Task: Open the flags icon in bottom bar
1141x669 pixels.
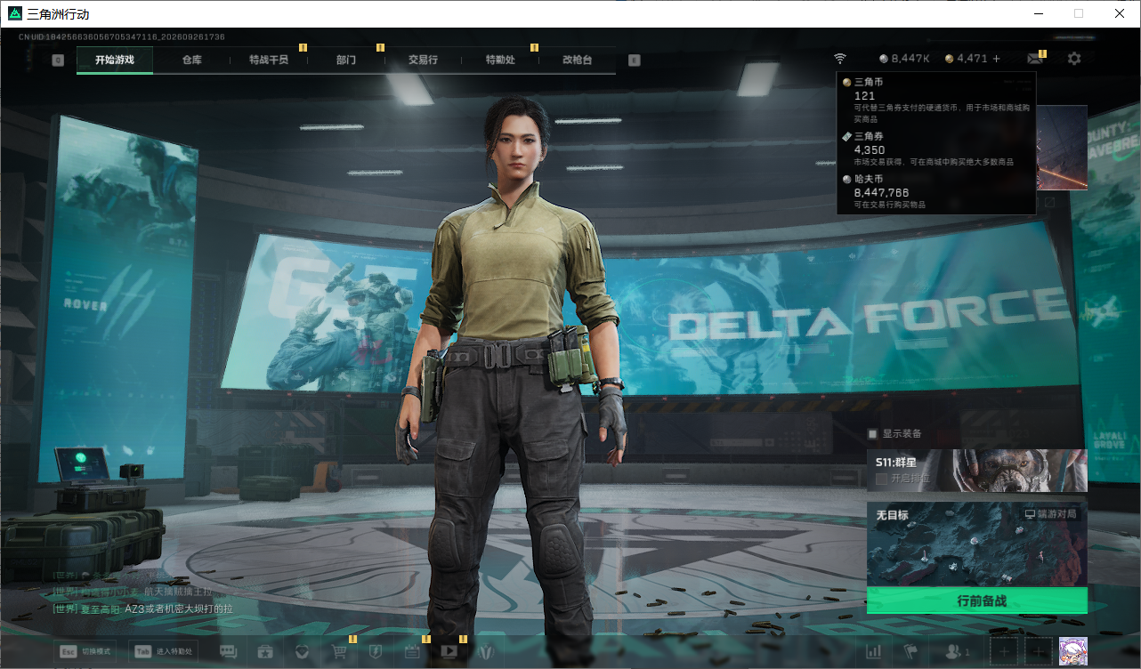Action: point(910,651)
